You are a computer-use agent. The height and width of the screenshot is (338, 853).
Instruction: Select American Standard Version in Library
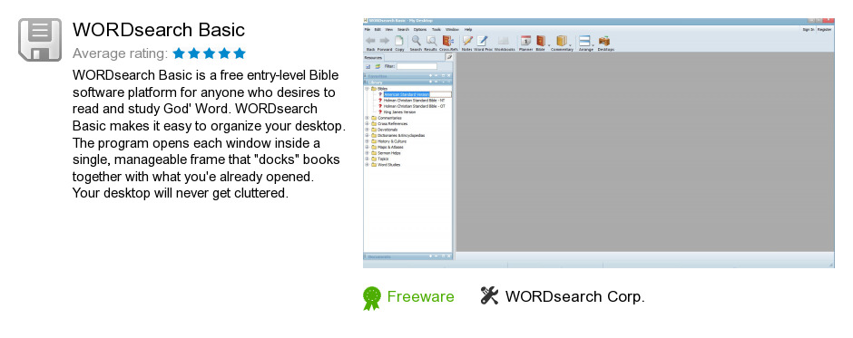407,94
